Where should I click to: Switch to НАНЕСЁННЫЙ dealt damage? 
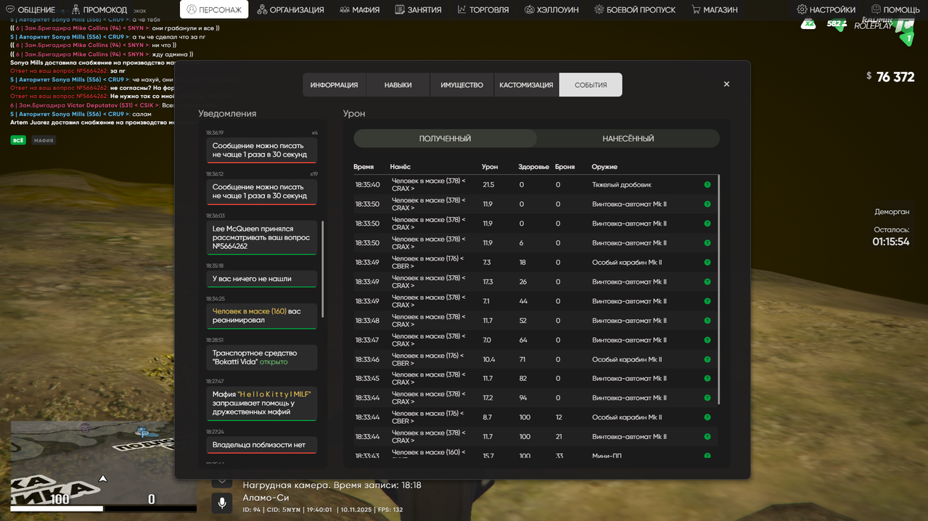(628, 139)
